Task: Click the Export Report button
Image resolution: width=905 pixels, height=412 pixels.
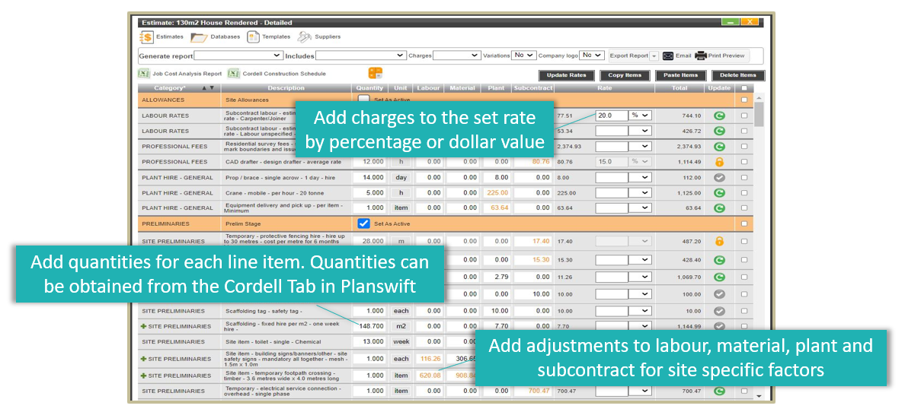Action: pyautogui.click(x=628, y=56)
